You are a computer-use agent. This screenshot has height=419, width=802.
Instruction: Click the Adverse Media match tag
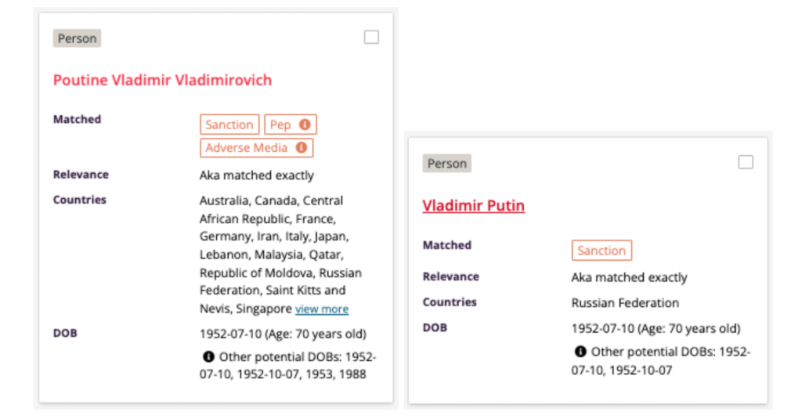point(247,147)
